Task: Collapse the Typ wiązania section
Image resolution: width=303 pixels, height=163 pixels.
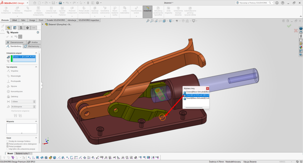Action: [x=36, y=67]
